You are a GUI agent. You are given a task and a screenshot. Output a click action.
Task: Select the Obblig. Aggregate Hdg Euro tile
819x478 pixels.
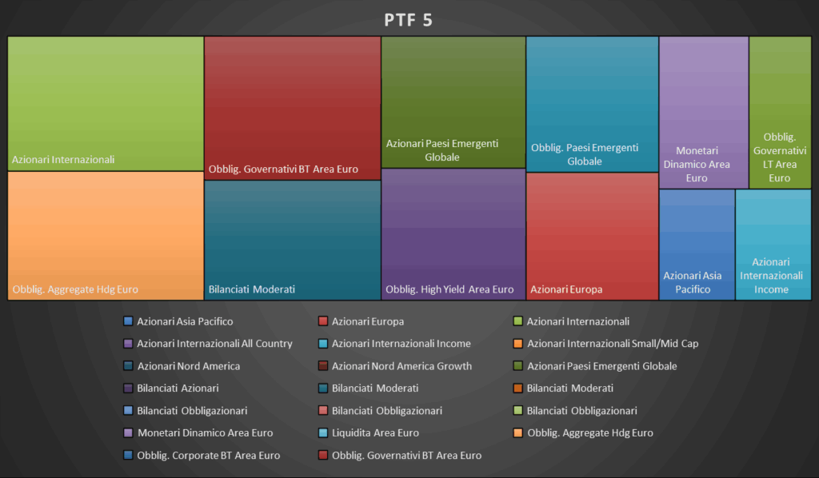[106, 236]
